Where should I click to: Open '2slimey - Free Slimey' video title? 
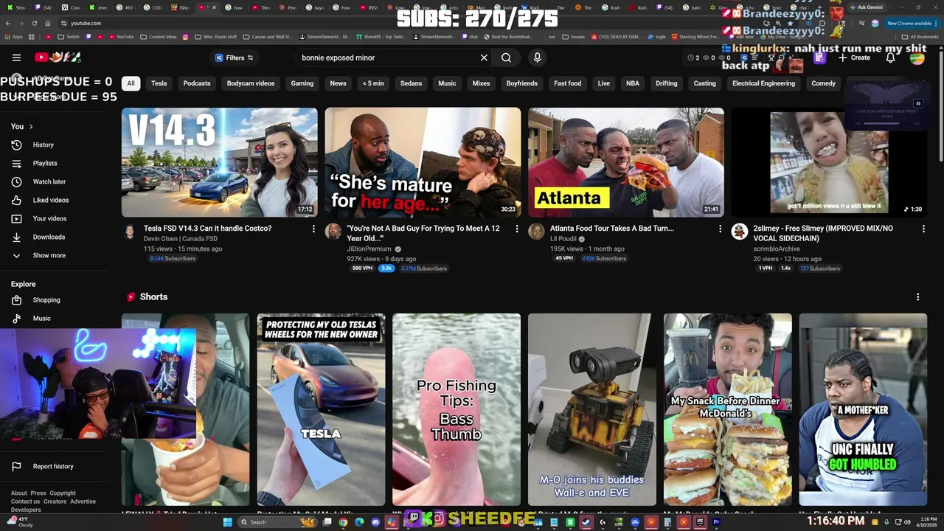click(x=823, y=233)
